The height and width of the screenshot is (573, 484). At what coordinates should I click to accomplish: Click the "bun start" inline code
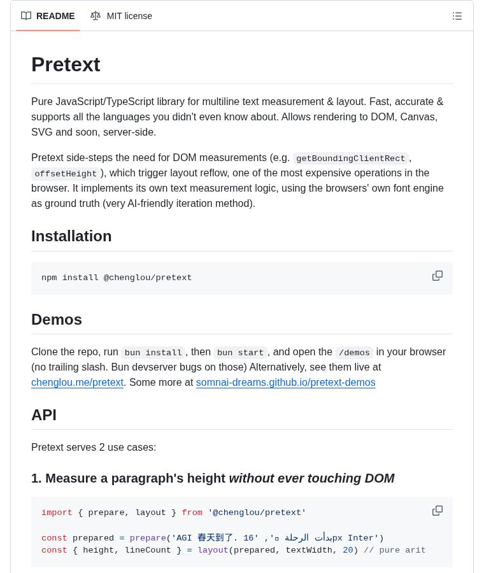240,353
